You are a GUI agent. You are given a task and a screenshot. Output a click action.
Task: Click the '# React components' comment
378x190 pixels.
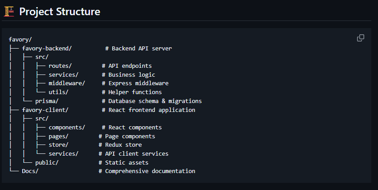132,127
